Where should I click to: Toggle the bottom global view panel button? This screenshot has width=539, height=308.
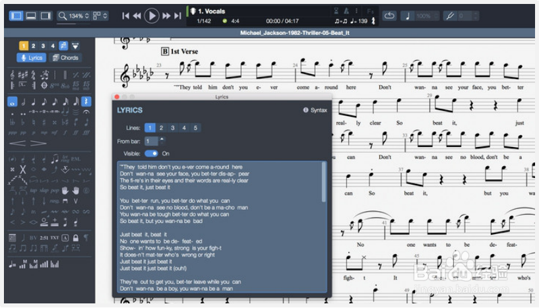(31, 16)
